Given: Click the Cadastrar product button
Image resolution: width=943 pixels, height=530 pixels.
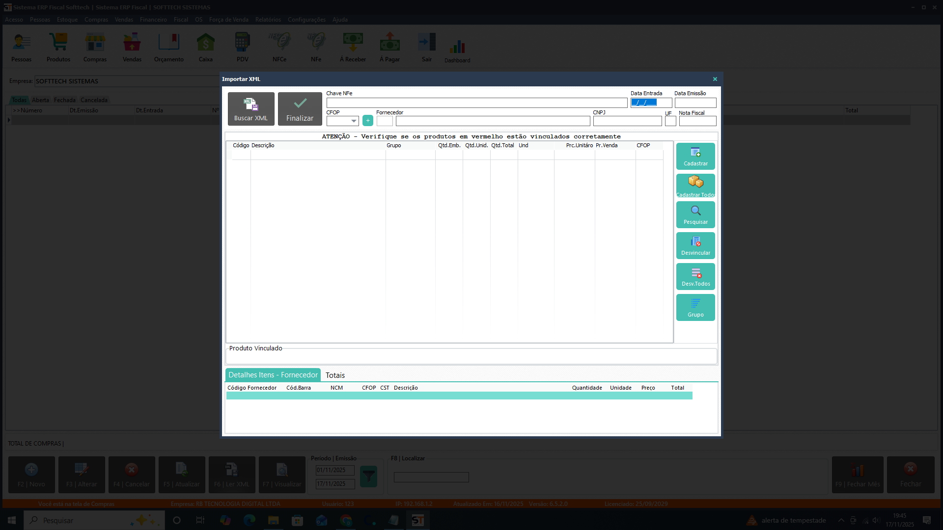Looking at the screenshot, I should coord(695,156).
